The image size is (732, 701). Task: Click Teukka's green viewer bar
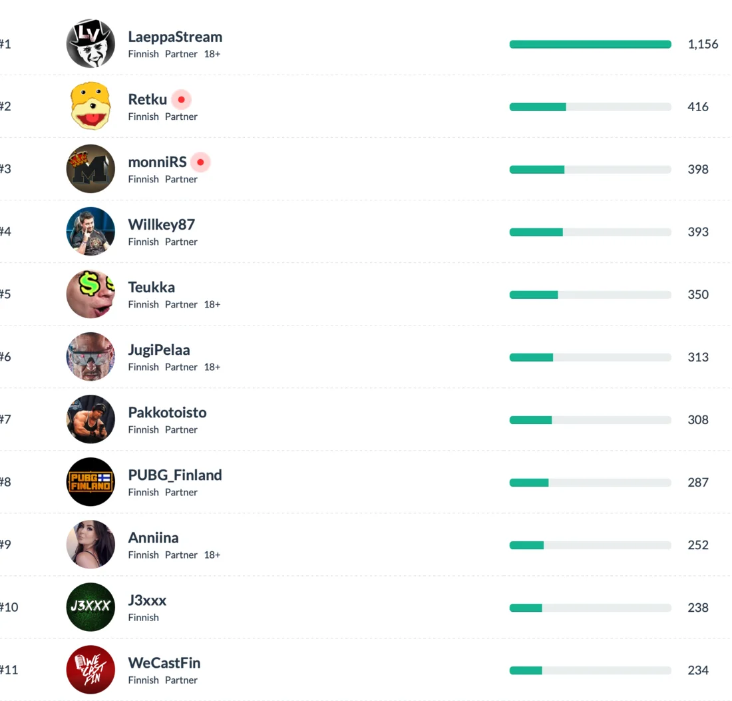534,295
